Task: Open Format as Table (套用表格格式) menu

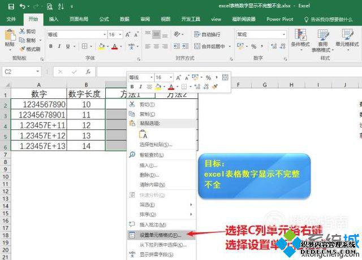Action: (x=323, y=40)
